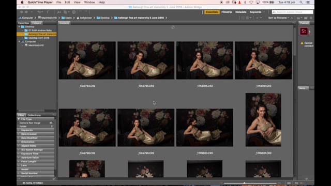
Task: Open the View menu
Action: point(77,2)
